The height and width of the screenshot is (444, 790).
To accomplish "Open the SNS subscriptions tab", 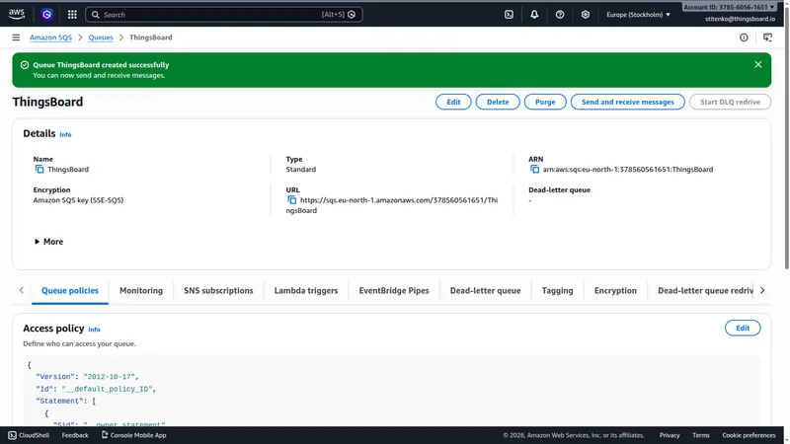I will click(218, 290).
